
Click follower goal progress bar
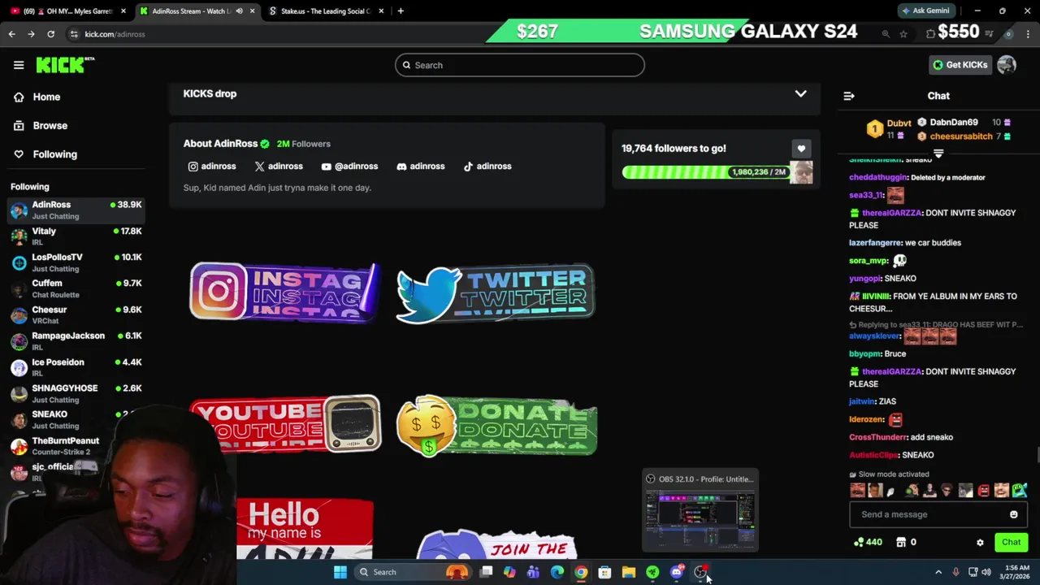pyautogui.click(x=705, y=172)
